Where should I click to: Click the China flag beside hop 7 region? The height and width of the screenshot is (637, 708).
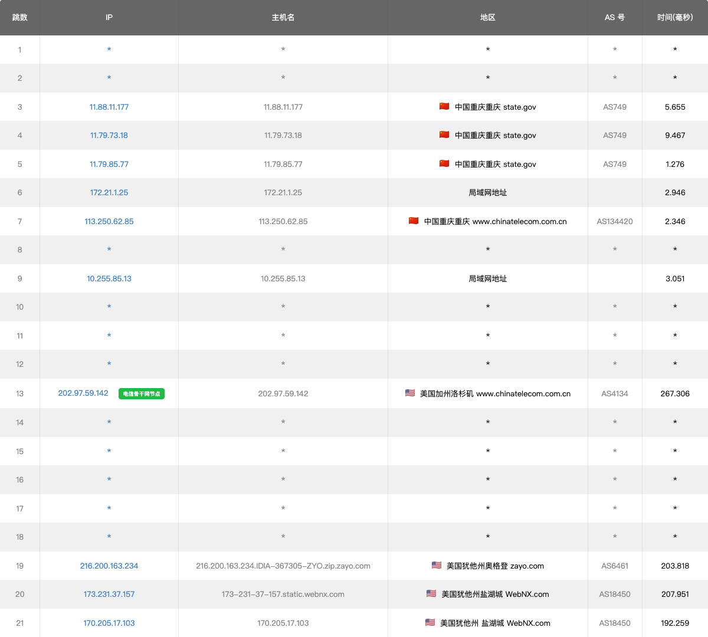(414, 221)
